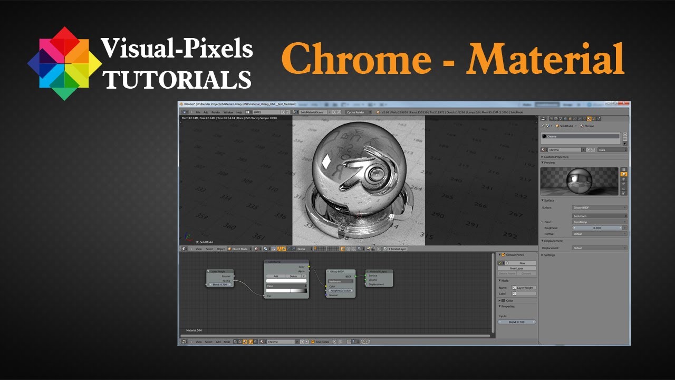This screenshot has width=675, height=380.
Task: Open the Data link dropdown
Action: point(612,150)
